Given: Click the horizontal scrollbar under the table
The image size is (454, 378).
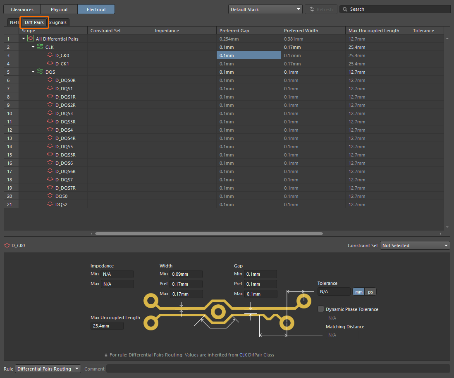Looking at the screenshot, I should [209, 234].
